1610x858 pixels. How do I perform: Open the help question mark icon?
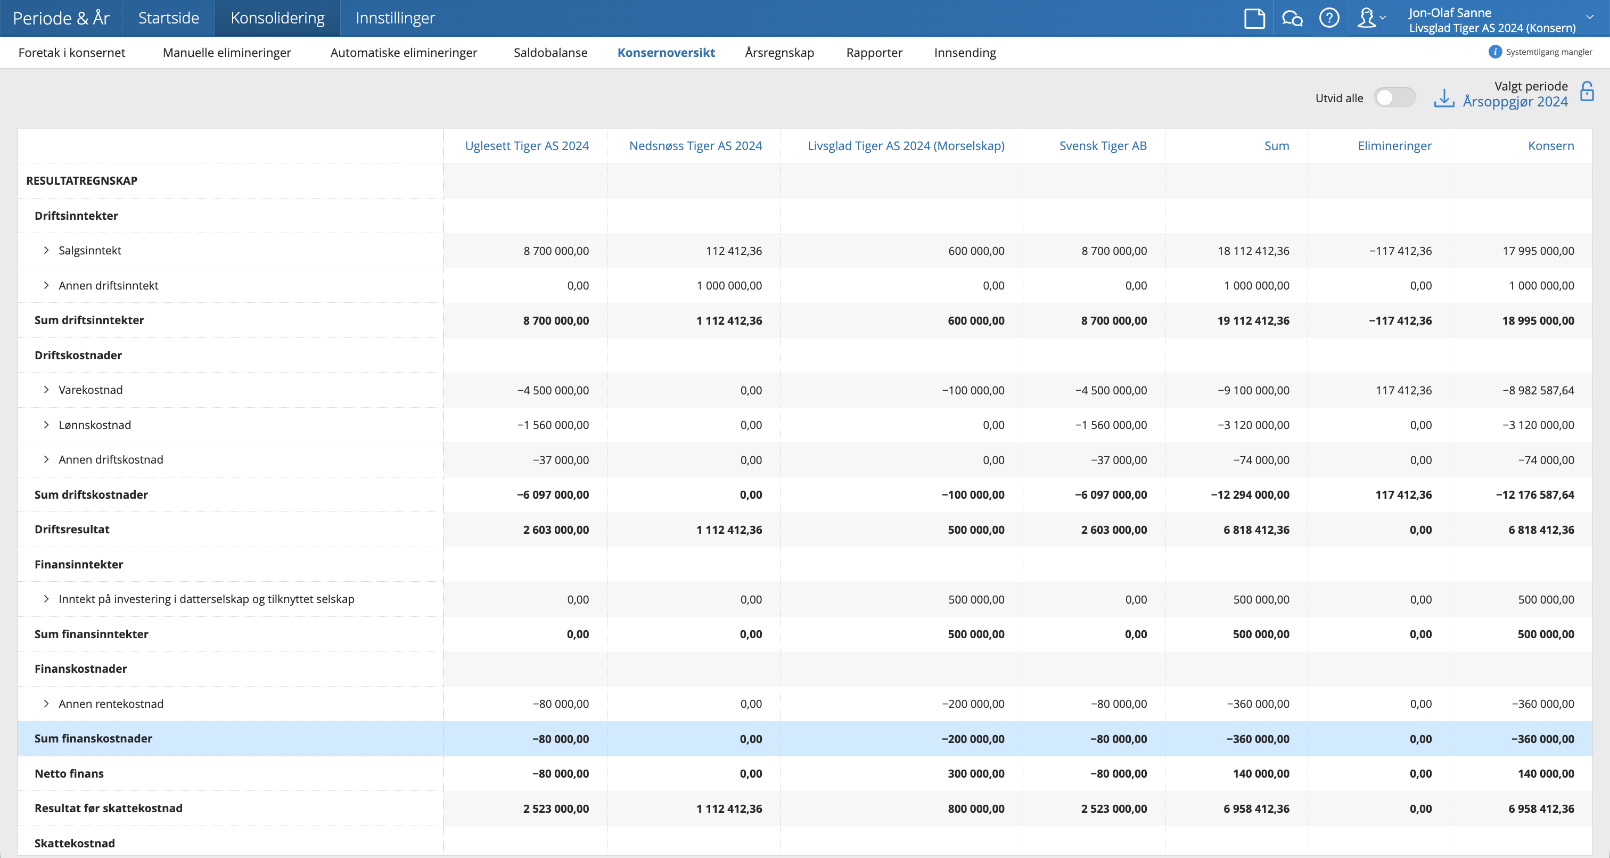point(1329,18)
